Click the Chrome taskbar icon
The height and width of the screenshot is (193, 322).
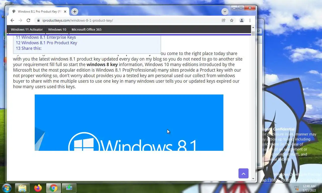pos(53,188)
